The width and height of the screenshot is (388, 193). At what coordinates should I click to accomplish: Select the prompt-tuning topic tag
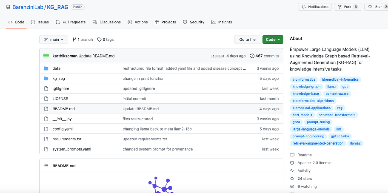point(318,122)
